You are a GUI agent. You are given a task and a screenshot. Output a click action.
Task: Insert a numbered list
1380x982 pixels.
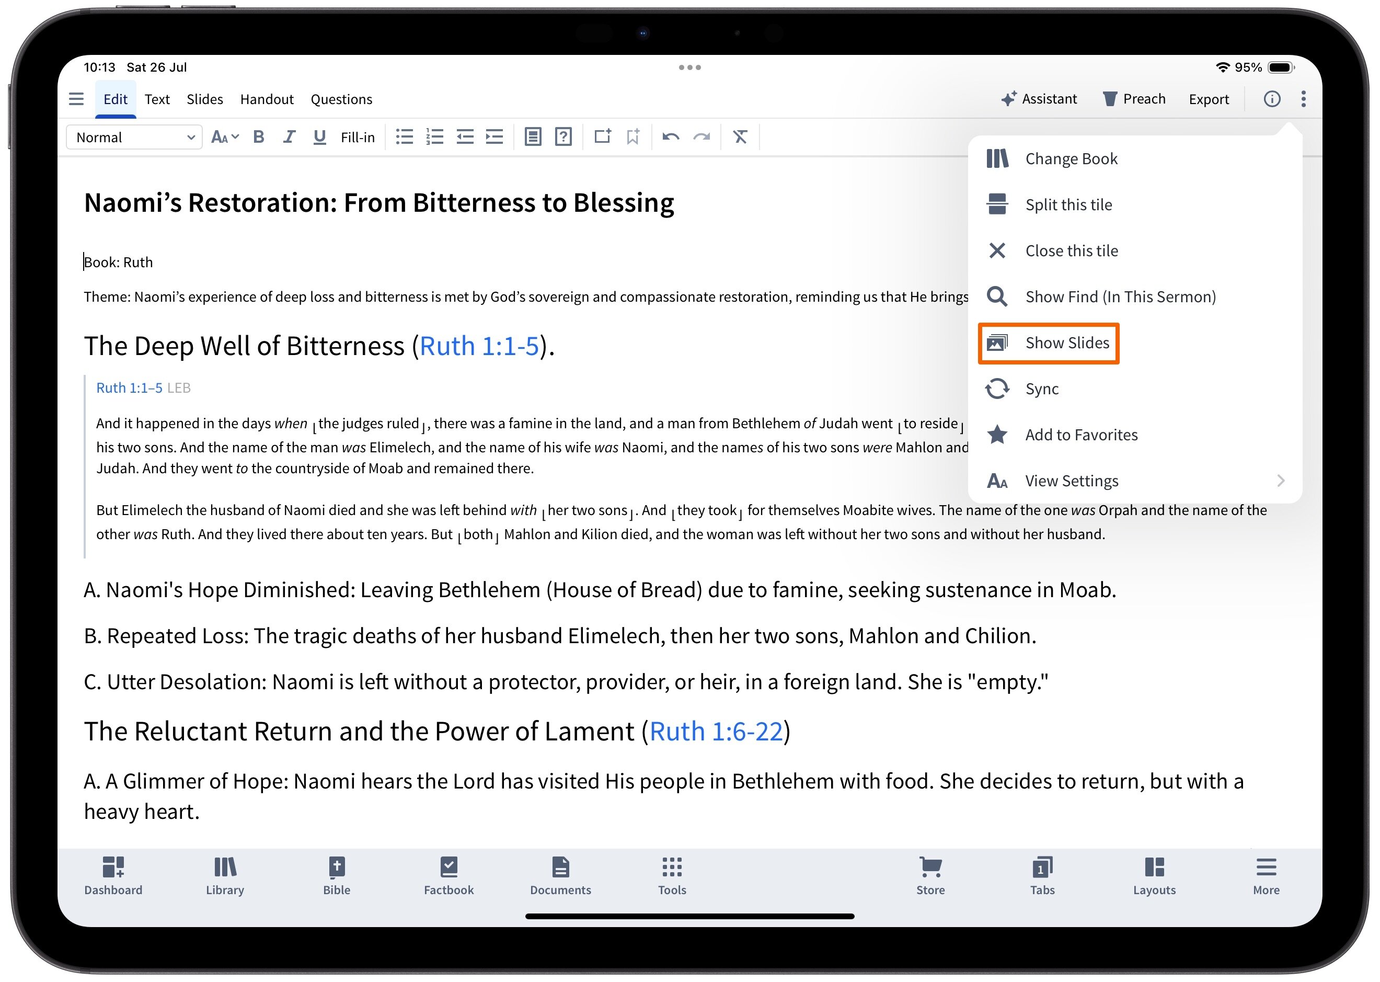pos(434,138)
